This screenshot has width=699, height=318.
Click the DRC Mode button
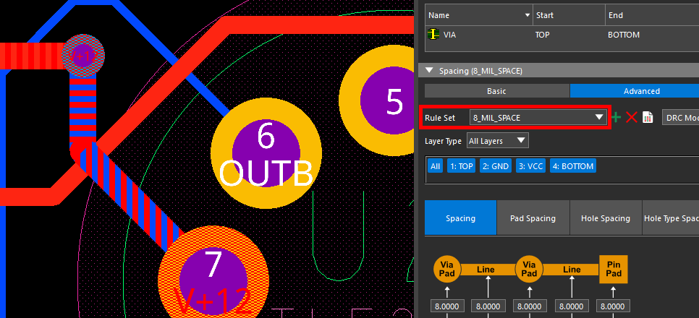pyautogui.click(x=680, y=118)
